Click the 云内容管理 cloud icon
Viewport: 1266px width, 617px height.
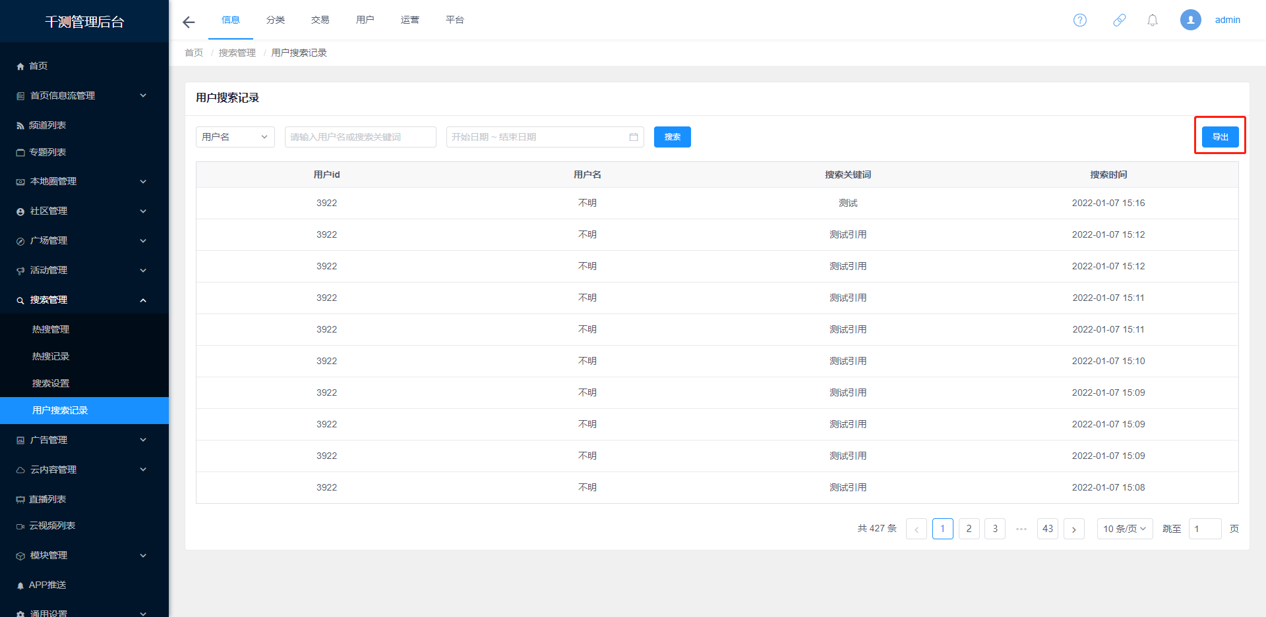pyautogui.click(x=20, y=470)
